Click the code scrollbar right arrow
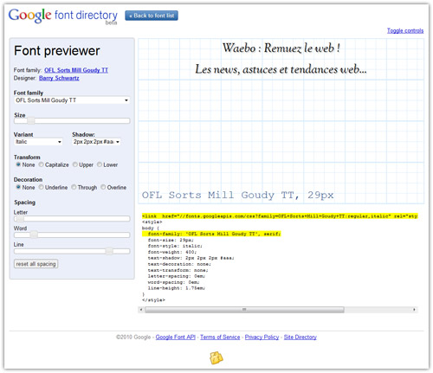Image resolution: width=433 pixels, height=373 pixels. pyautogui.click(x=414, y=310)
